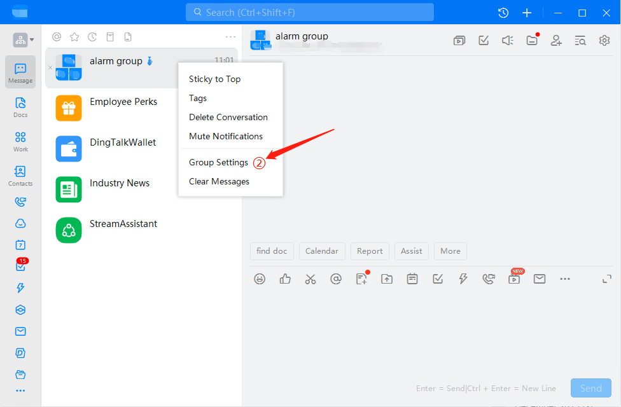Click the add member icon in header
This screenshot has height=407, width=621.
pos(556,41)
